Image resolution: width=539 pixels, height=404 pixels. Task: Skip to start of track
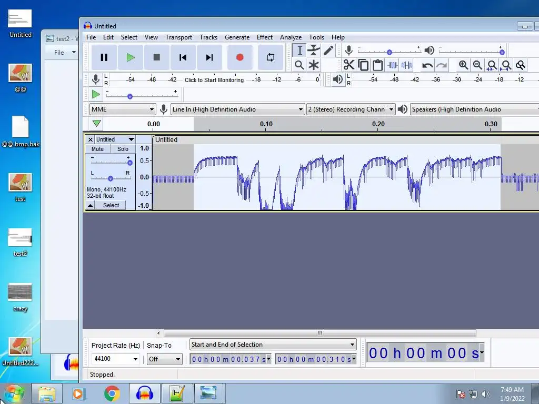pyautogui.click(x=183, y=57)
